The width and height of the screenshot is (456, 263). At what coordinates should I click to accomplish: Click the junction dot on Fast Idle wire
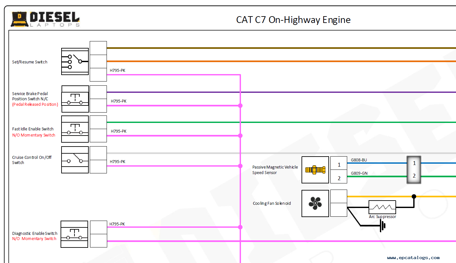240,136
